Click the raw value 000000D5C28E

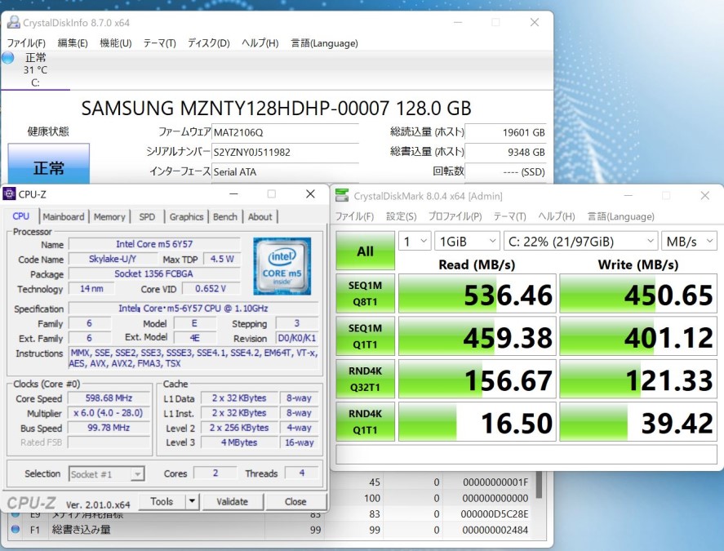click(494, 513)
